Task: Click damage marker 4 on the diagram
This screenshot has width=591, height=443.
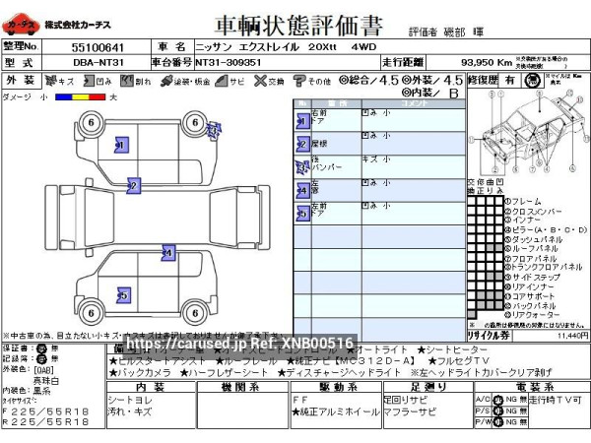Action: pyautogui.click(x=167, y=253)
